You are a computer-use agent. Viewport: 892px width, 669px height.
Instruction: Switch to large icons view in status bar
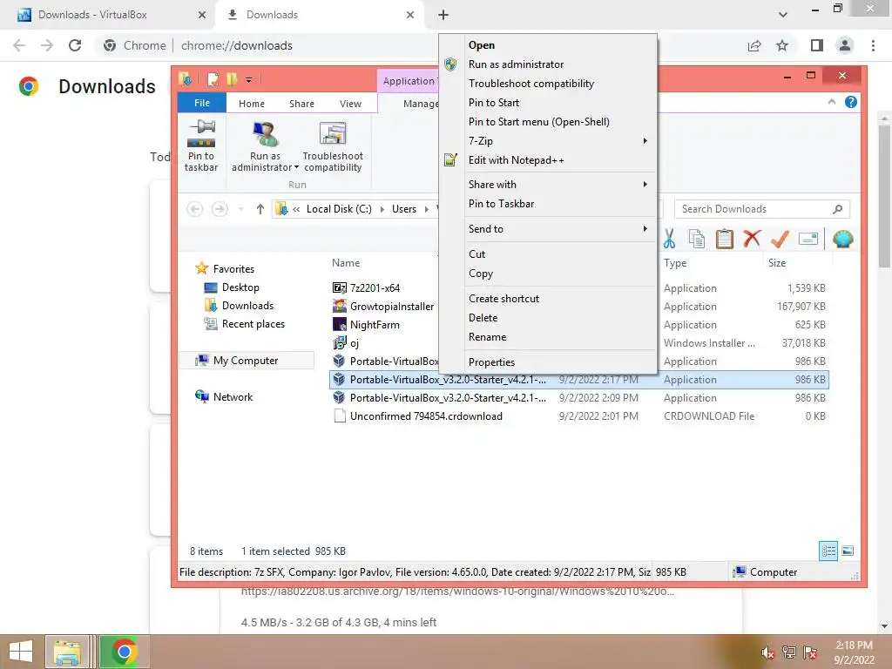coord(848,551)
